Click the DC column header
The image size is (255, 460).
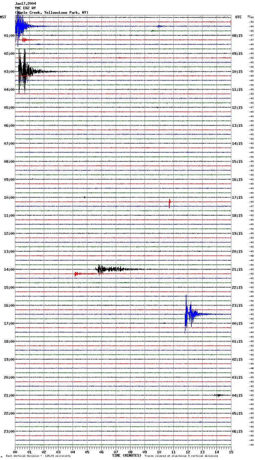point(249,16)
